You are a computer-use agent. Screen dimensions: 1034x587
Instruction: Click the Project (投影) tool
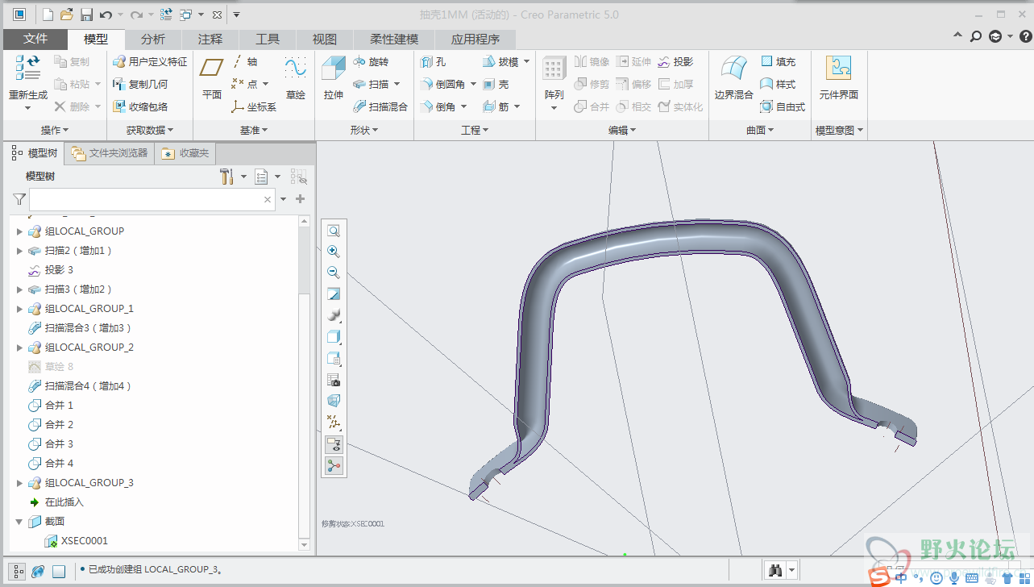point(675,61)
